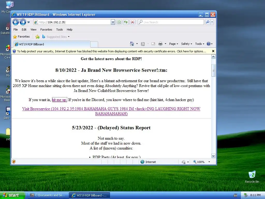This screenshot has height=199, width=265.
Task: Open the Tools command bar menu
Action: [x=200, y=44]
